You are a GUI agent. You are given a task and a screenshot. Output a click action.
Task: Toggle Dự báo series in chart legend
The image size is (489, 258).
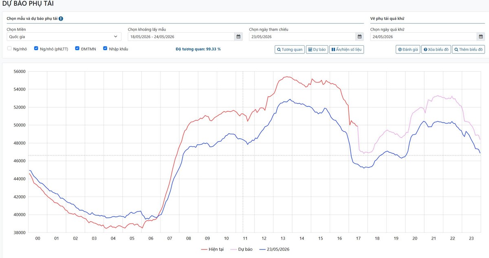pyautogui.click(x=242, y=249)
